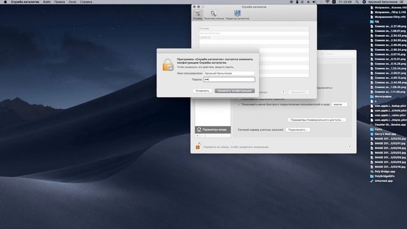
Task: Select the screenshot file ending 2.09.01.png
Action: coord(388,73)
